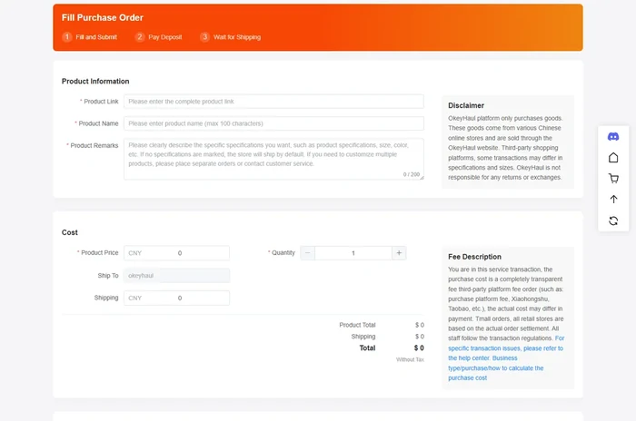Focus the Product Name input field
The height and width of the screenshot is (421, 636).
273,123
